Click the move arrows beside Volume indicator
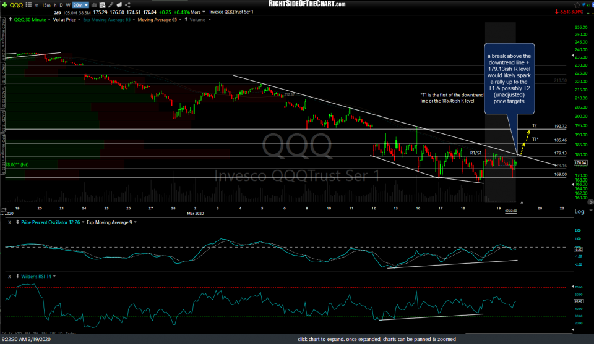 [x=186, y=19]
